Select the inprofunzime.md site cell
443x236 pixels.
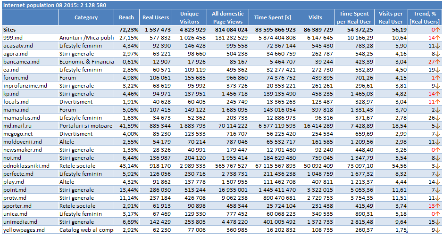point(30,86)
